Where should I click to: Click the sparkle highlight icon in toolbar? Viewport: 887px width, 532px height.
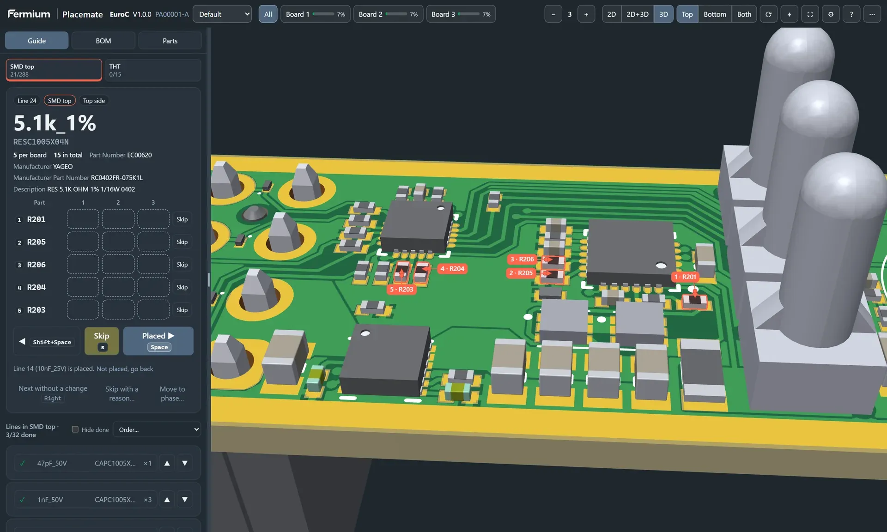pyautogui.click(x=789, y=14)
